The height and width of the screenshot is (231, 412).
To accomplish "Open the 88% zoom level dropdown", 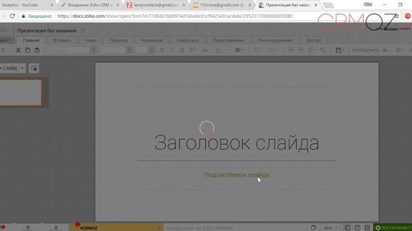I will click(x=330, y=228).
